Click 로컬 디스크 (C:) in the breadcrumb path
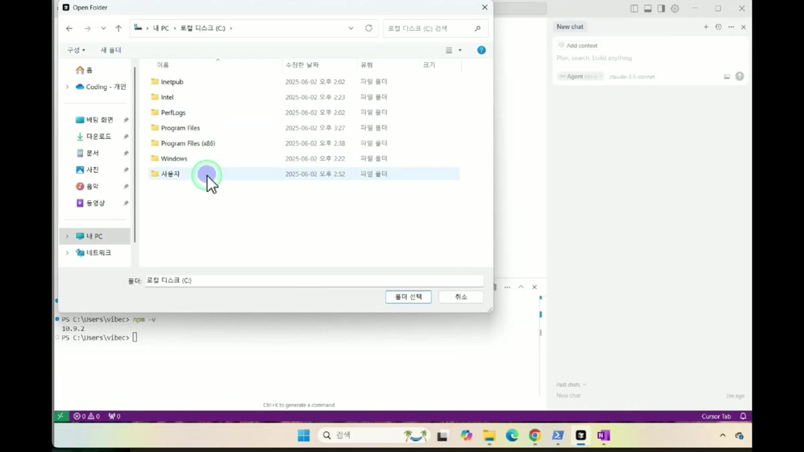The height and width of the screenshot is (452, 804). (x=202, y=28)
